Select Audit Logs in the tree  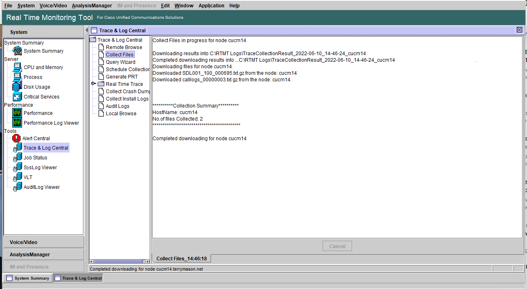point(118,106)
